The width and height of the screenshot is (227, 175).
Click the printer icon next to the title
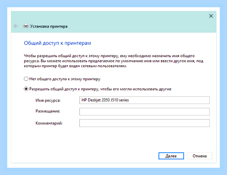pyautogui.click(x=26, y=26)
